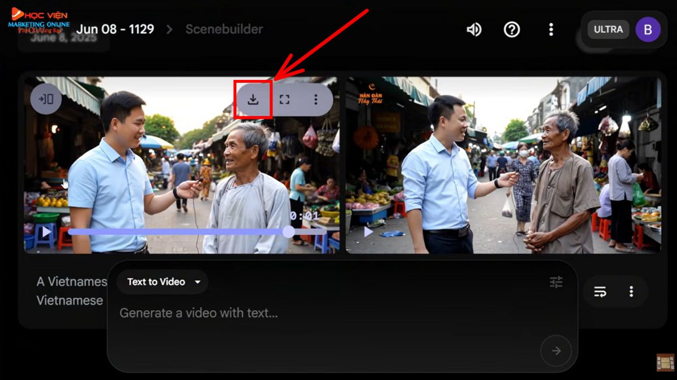Add first clip to scene icon
The height and width of the screenshot is (380, 677).
click(46, 99)
